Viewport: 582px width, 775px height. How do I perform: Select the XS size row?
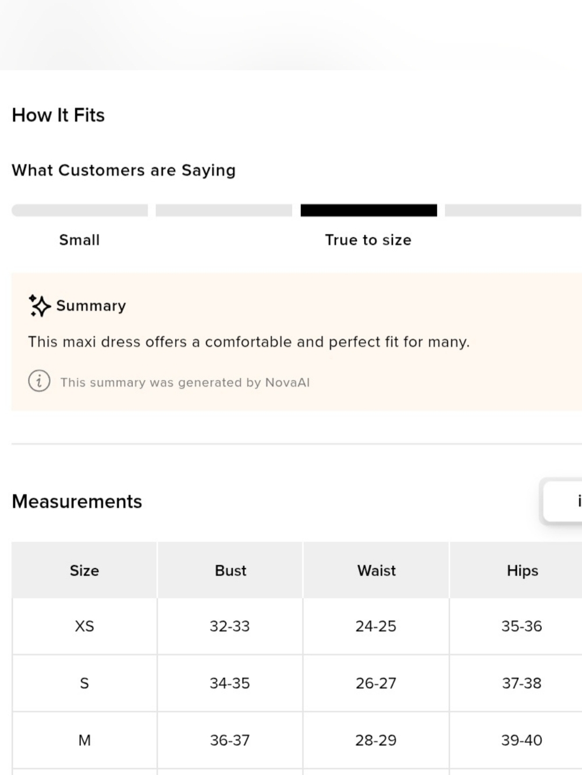pyautogui.click(x=297, y=626)
